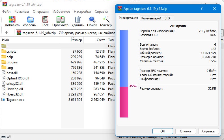Run the Тест archive check icon
Screen dimensions: 224x140
pos(45,19)
